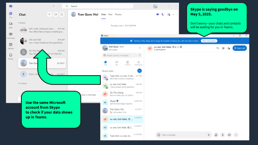Screen dimensions: 258x145
Task: Open Activity bell in Teams sidebar
Action: click(11, 56)
